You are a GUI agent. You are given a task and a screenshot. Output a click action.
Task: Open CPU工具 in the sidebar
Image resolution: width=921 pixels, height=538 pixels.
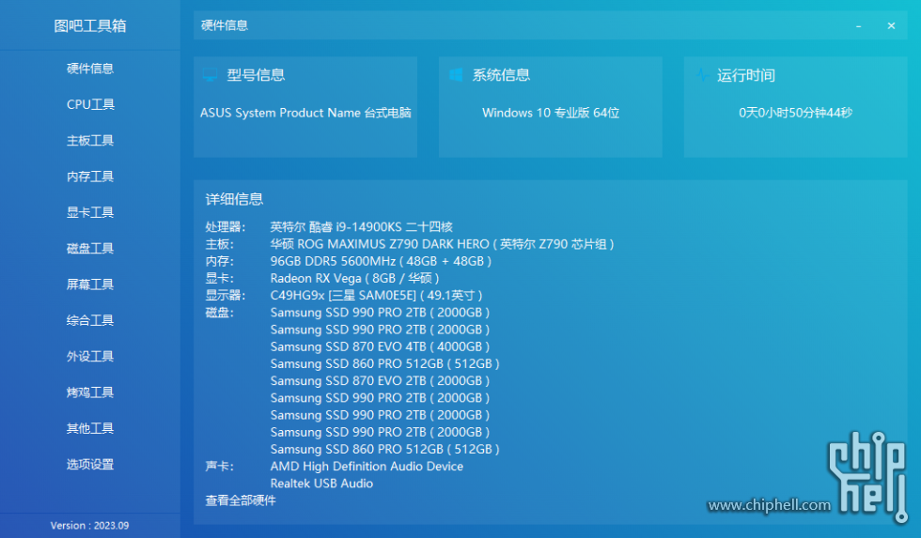click(x=90, y=104)
